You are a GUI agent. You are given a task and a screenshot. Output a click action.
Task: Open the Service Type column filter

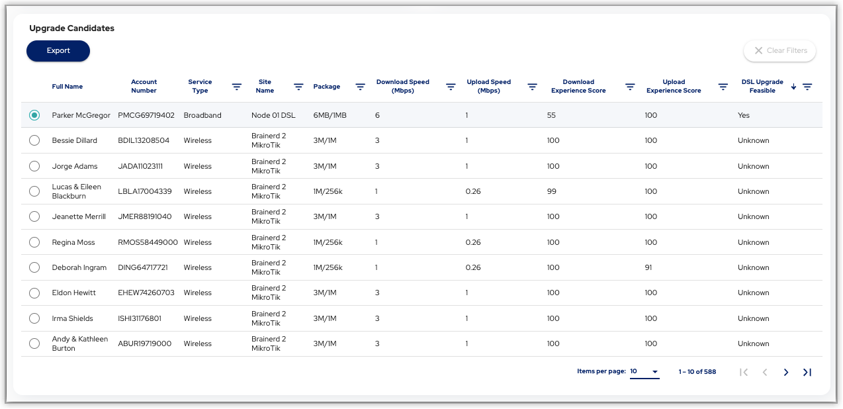coord(237,87)
